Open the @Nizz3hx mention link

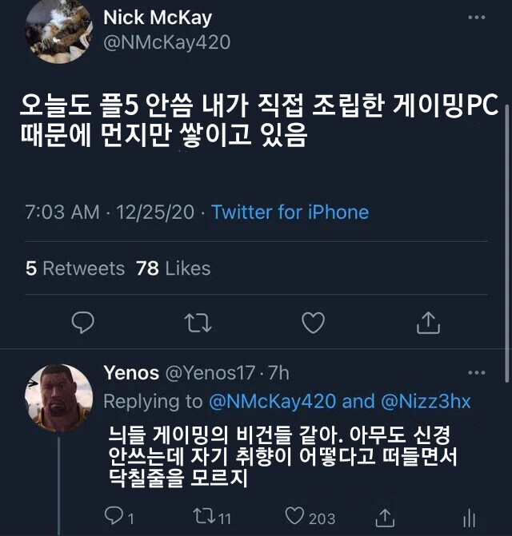426,400
